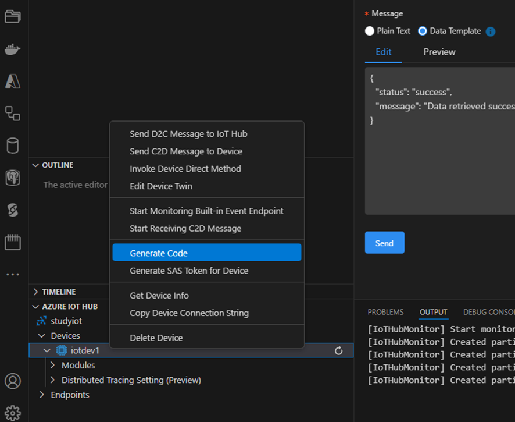Image resolution: width=515 pixels, height=422 pixels.
Task: Open the OUTPUT panel tab
Action: tap(433, 312)
